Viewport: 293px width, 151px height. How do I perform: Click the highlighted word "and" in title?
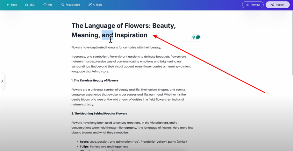point(107,35)
